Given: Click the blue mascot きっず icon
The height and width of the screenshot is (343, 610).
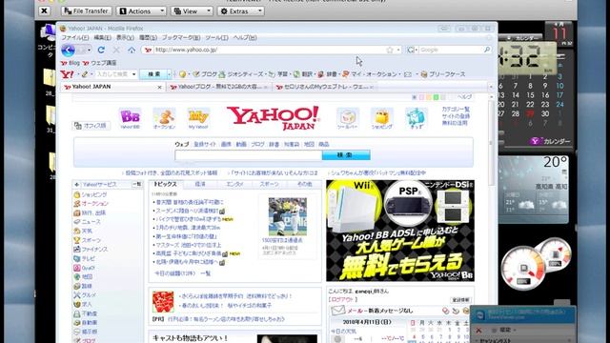Looking at the screenshot, I should click(x=416, y=118).
